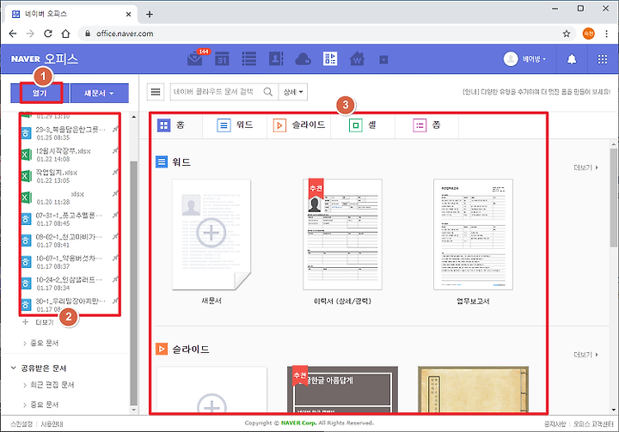
Task: Open the apps grid icon in header
Action: [602, 59]
